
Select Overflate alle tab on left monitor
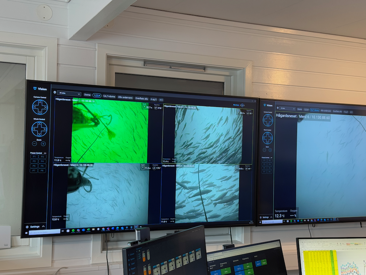[142, 99]
